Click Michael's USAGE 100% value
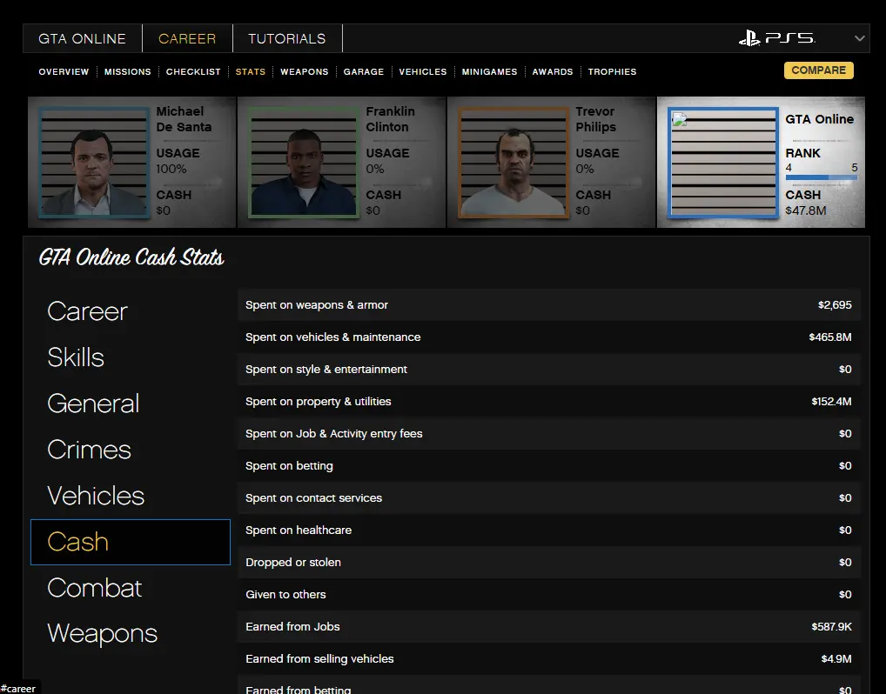 coord(171,169)
